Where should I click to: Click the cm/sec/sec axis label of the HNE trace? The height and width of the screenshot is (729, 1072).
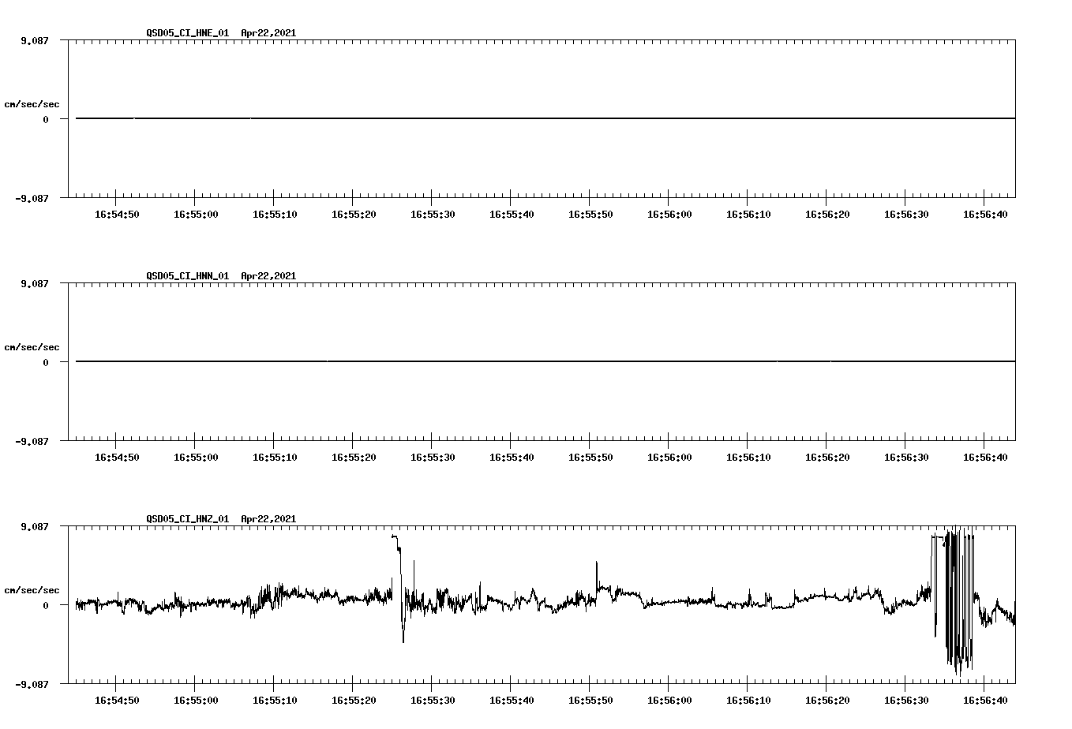[x=32, y=103]
